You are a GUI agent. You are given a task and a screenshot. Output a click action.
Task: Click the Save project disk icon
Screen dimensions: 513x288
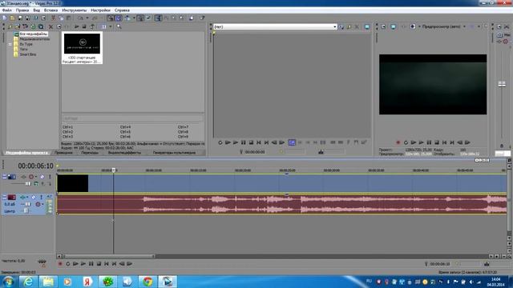tap(20, 18)
